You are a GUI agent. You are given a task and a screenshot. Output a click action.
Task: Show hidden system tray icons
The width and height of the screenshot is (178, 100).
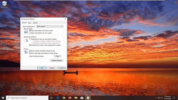point(156,98)
